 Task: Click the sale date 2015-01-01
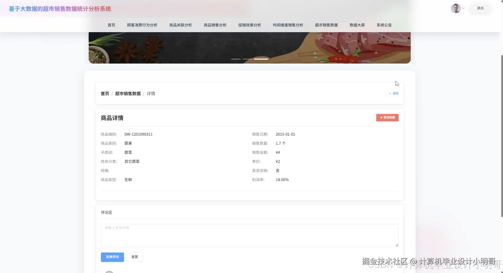coord(285,134)
